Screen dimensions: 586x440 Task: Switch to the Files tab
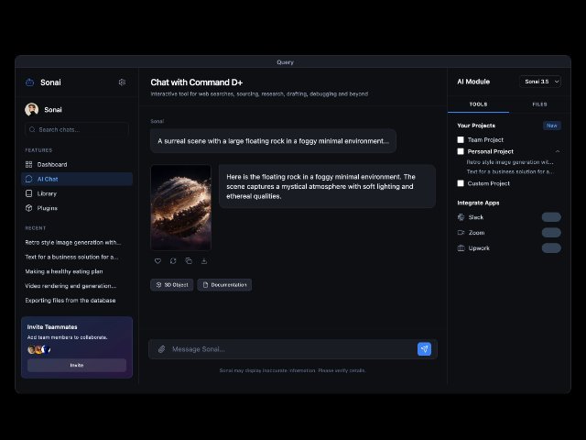click(539, 104)
